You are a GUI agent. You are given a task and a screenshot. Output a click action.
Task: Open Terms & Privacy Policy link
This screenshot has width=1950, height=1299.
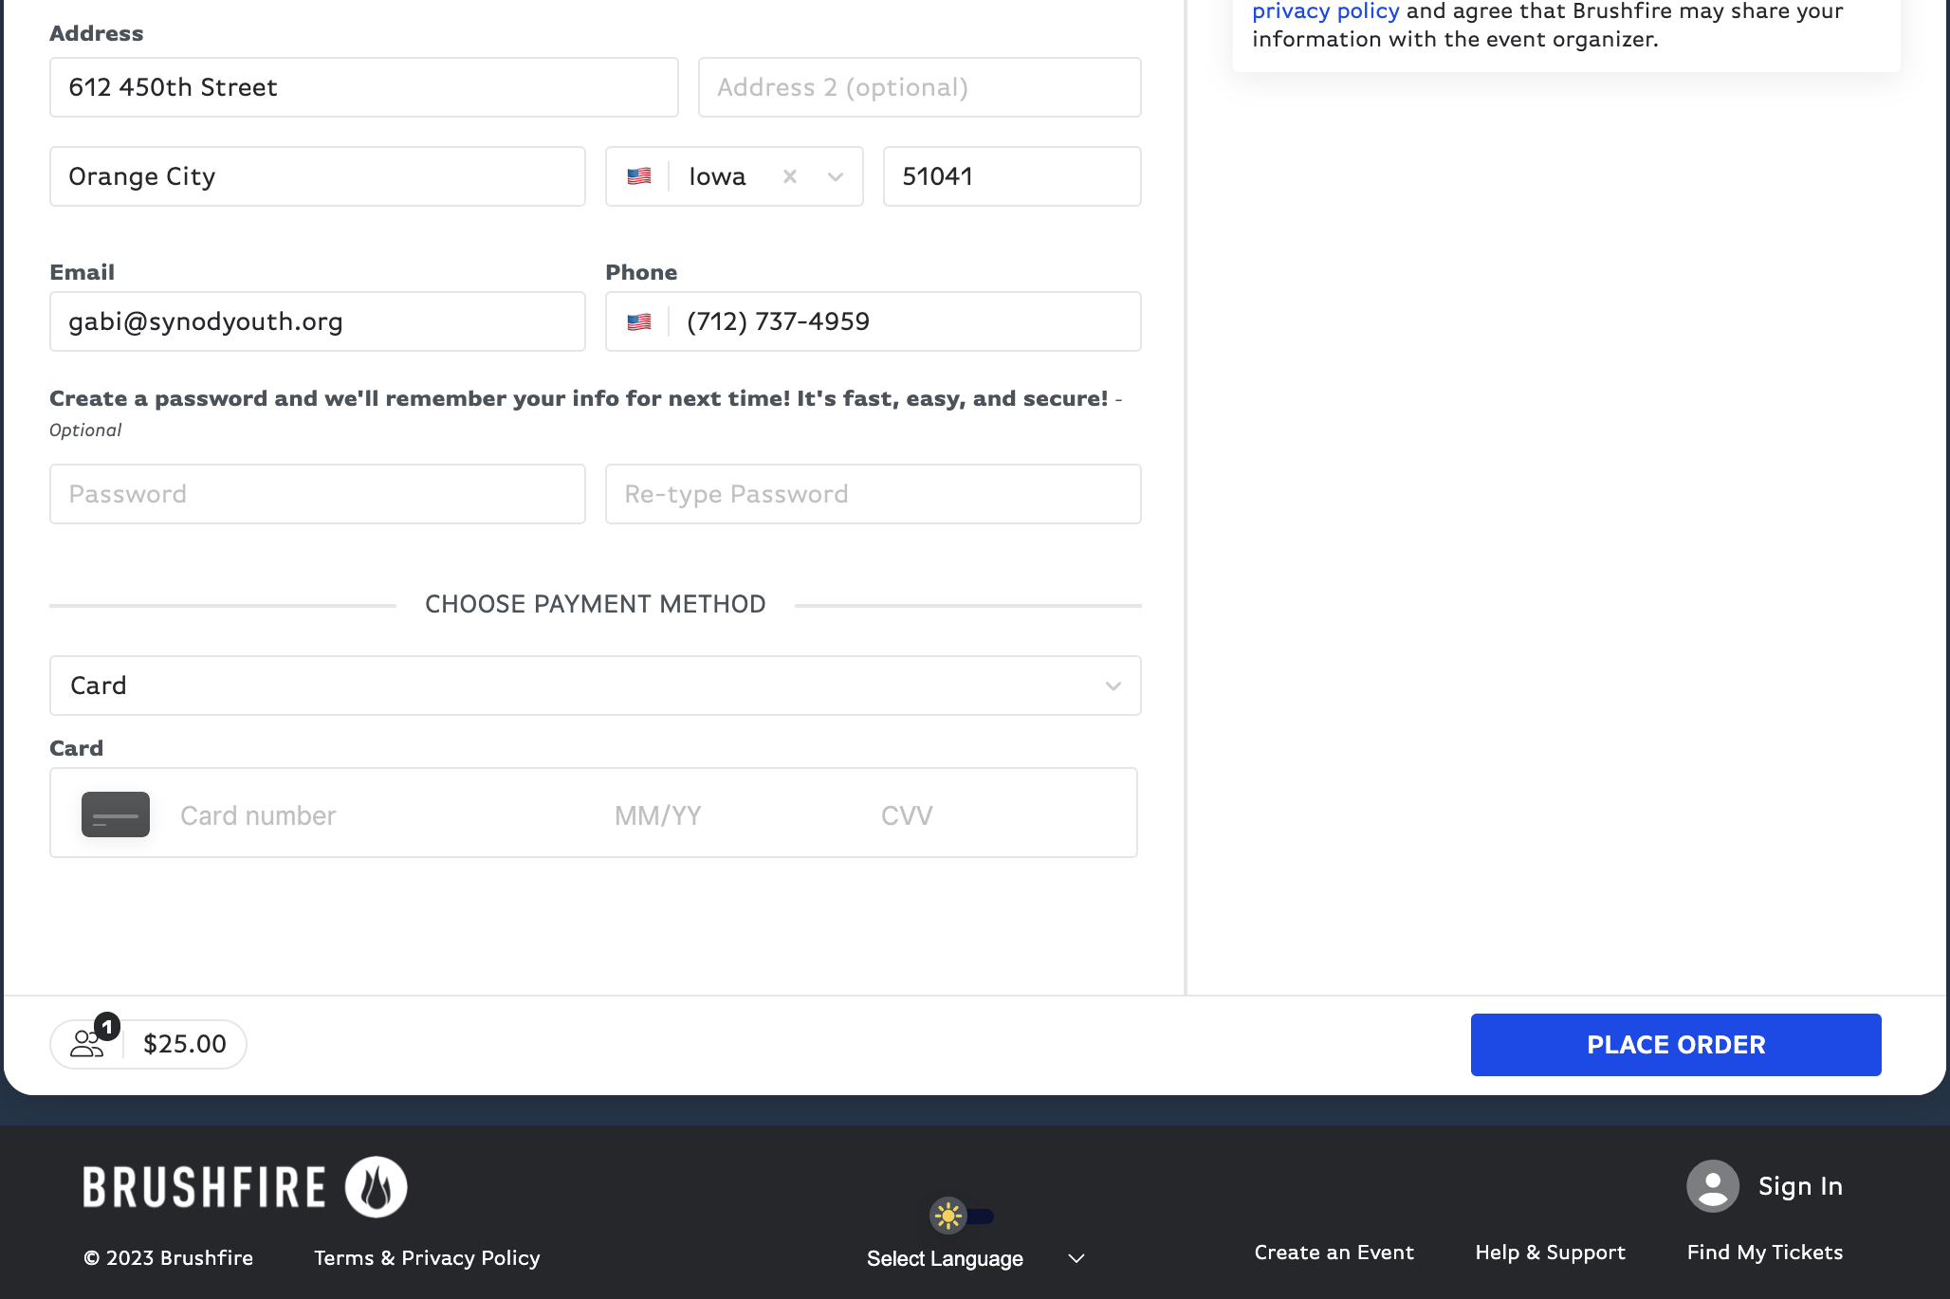pyautogui.click(x=427, y=1257)
